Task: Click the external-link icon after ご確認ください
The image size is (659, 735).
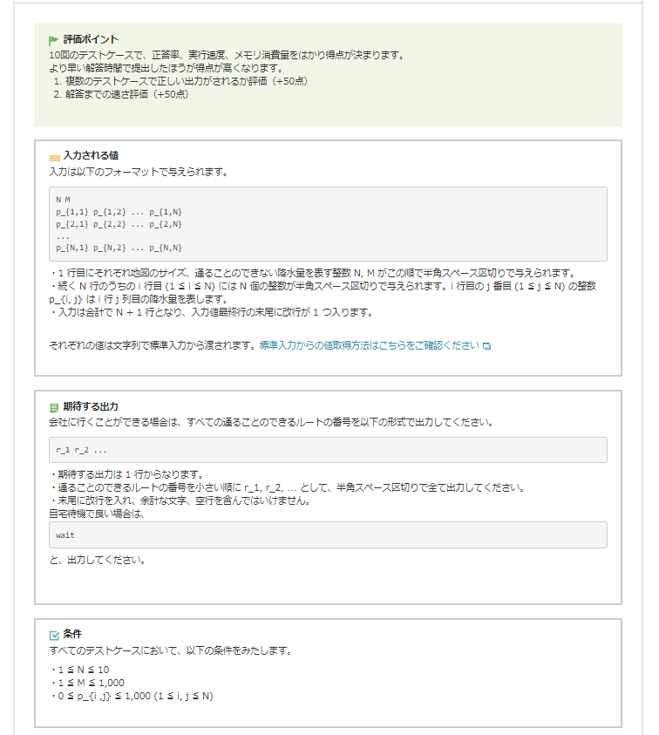Action: tap(486, 346)
